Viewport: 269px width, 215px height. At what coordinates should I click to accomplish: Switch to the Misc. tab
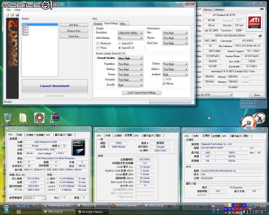(123, 24)
